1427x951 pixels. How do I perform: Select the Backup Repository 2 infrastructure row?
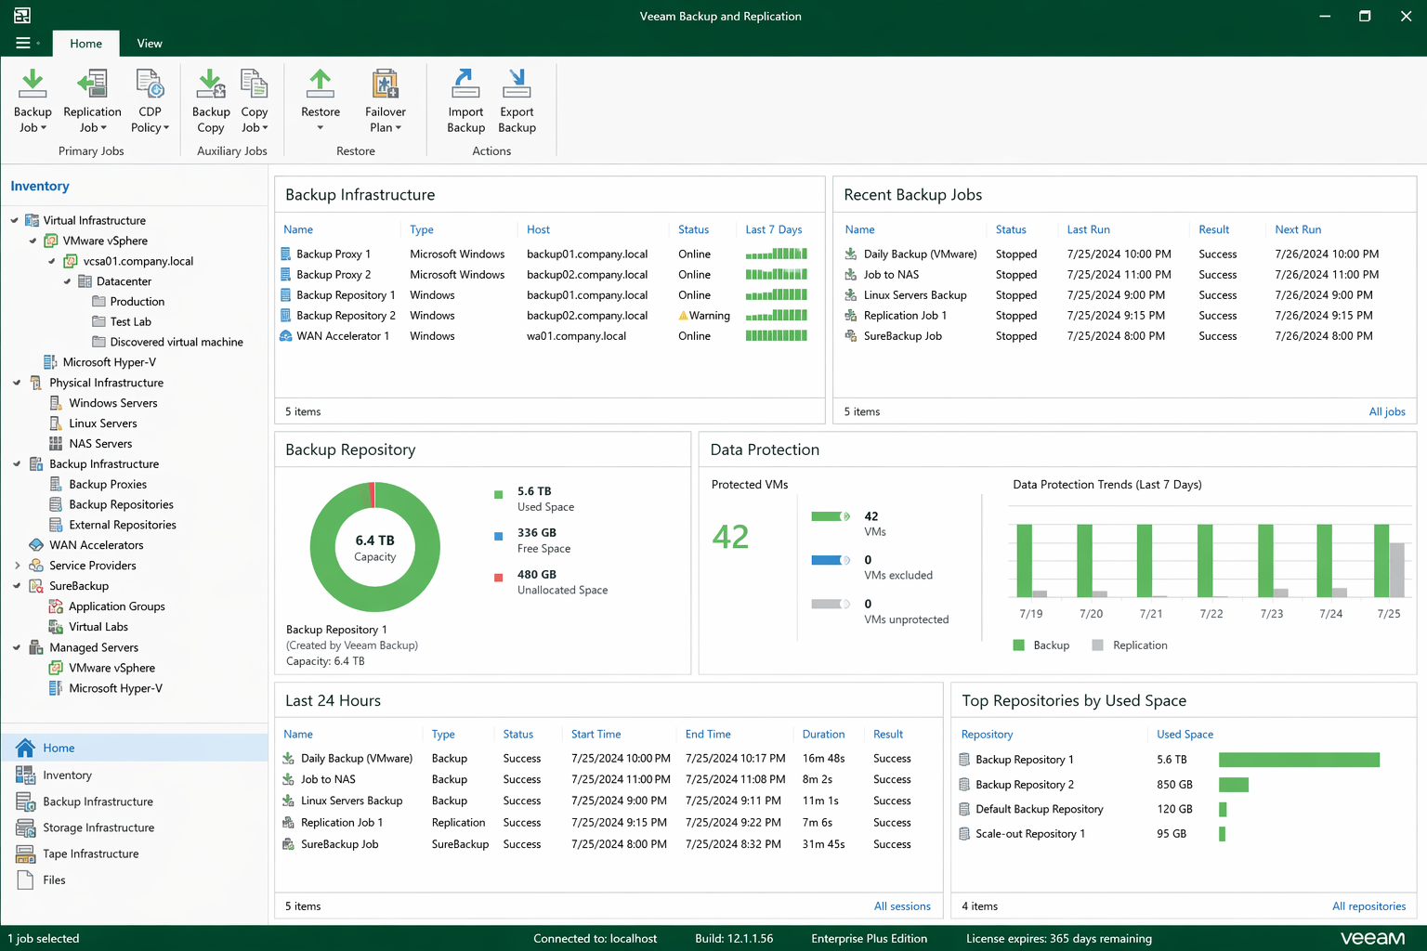click(x=346, y=316)
